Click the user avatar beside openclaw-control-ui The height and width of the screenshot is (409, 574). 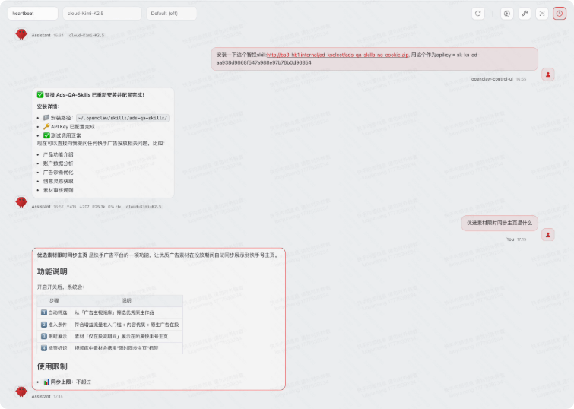(547, 75)
